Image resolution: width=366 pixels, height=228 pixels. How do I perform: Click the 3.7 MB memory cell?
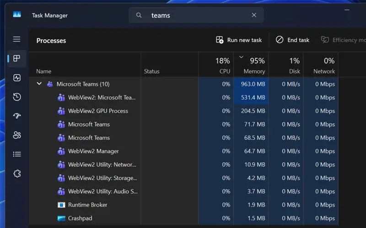(x=251, y=192)
